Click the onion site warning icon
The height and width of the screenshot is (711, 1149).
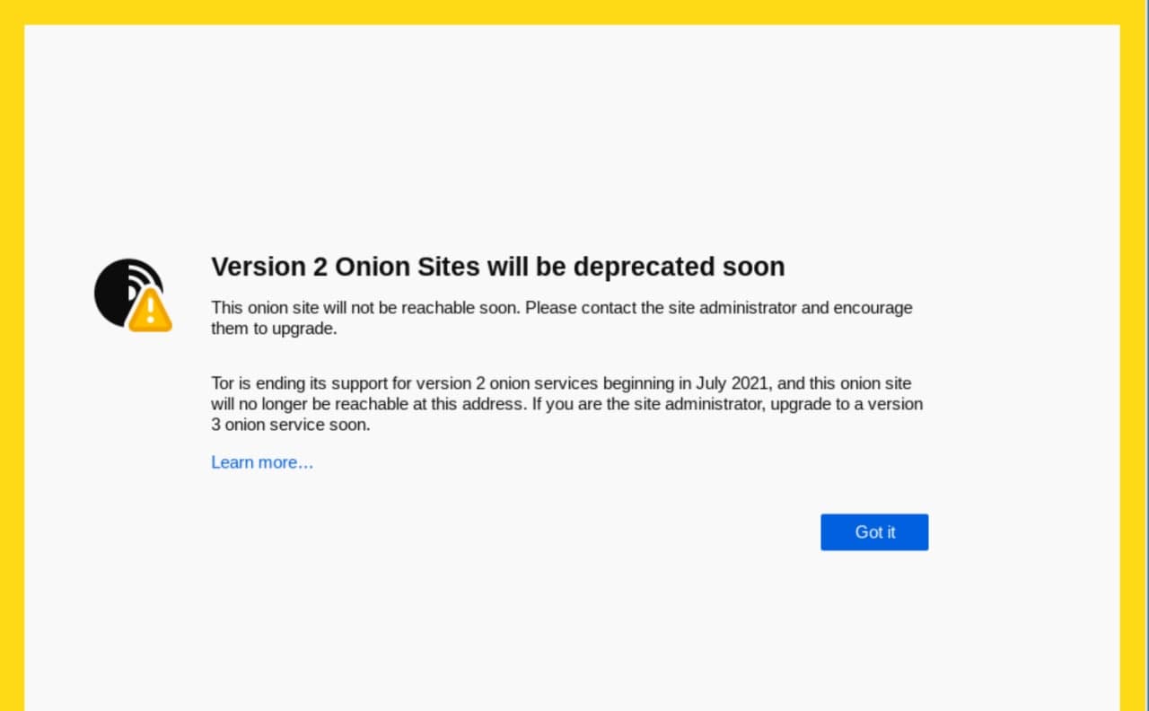(x=133, y=295)
